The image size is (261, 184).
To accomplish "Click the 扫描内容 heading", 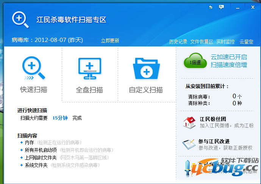I will pyautogui.click(x=27, y=136).
